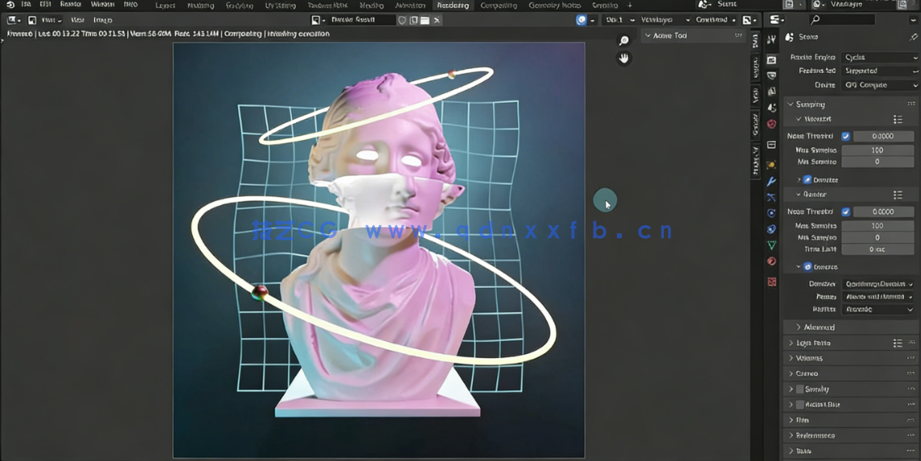
Task: Click the Viewport Min Samples 0 field
Action: coord(877,161)
